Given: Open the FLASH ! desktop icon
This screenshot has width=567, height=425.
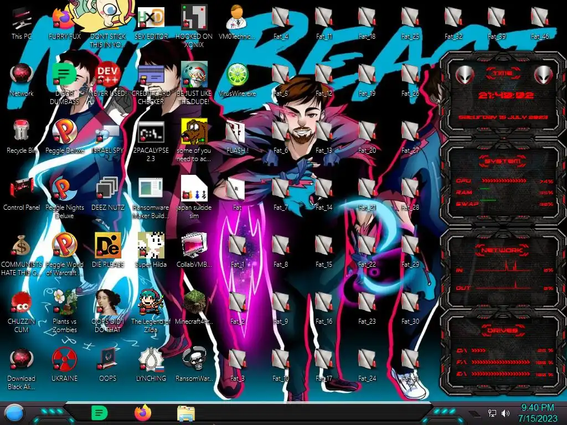Looking at the screenshot, I should [237, 137].
